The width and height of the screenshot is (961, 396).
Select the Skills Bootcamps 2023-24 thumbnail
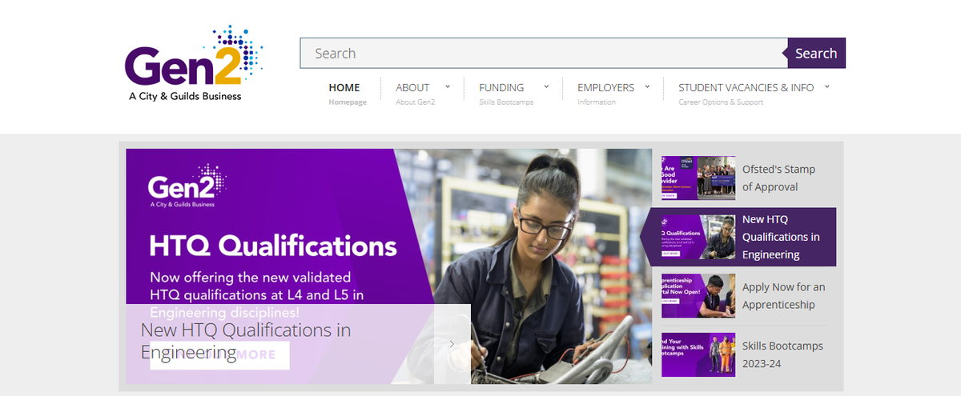pos(698,354)
